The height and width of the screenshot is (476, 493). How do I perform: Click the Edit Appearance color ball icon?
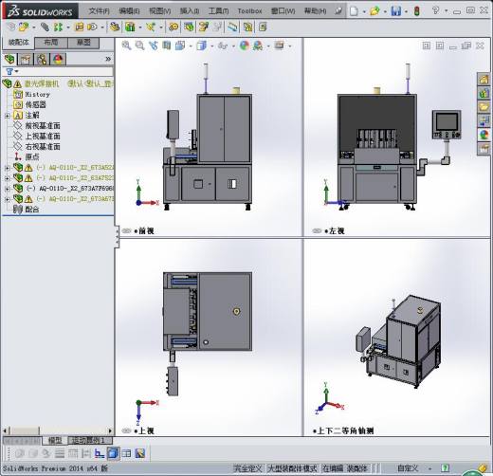click(x=244, y=46)
